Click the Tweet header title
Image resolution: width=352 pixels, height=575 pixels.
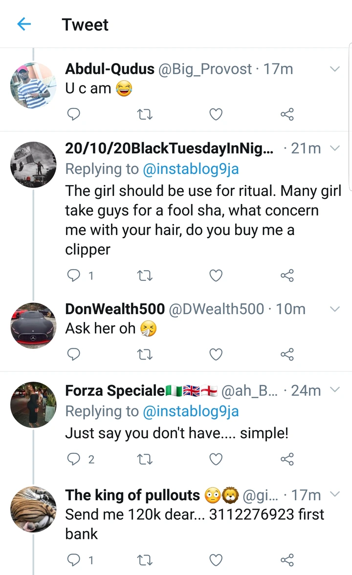point(85,24)
